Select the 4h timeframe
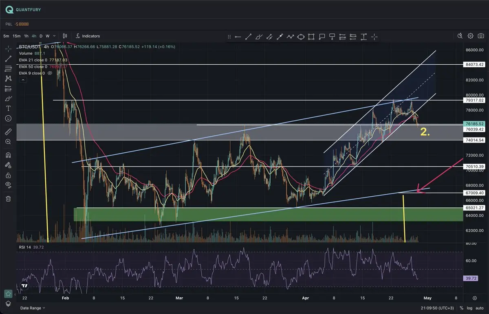The image size is (489, 314). (34, 36)
